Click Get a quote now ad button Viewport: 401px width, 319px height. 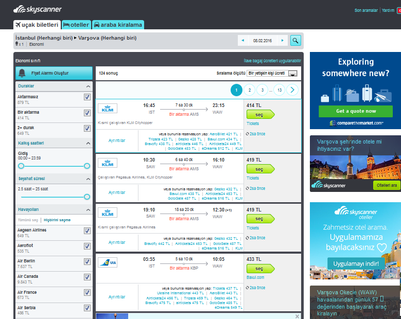click(x=356, y=111)
